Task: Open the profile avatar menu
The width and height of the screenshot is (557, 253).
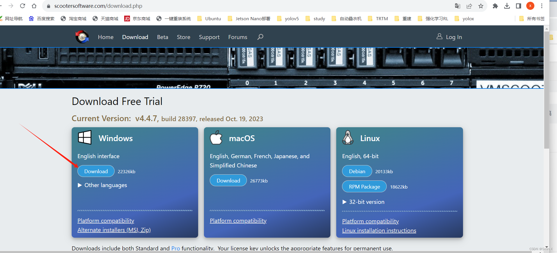Action: (530, 6)
